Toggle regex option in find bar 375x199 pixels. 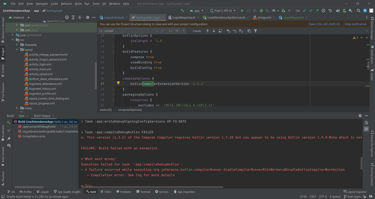click(183, 31)
